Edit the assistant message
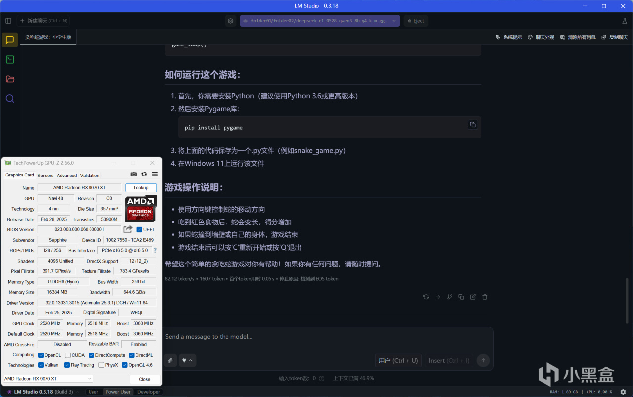This screenshot has width=633, height=397. point(473,297)
